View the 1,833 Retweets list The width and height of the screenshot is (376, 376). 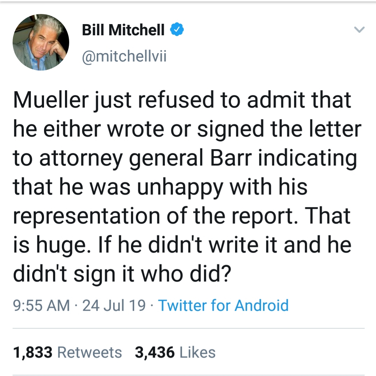pyautogui.click(x=67, y=352)
